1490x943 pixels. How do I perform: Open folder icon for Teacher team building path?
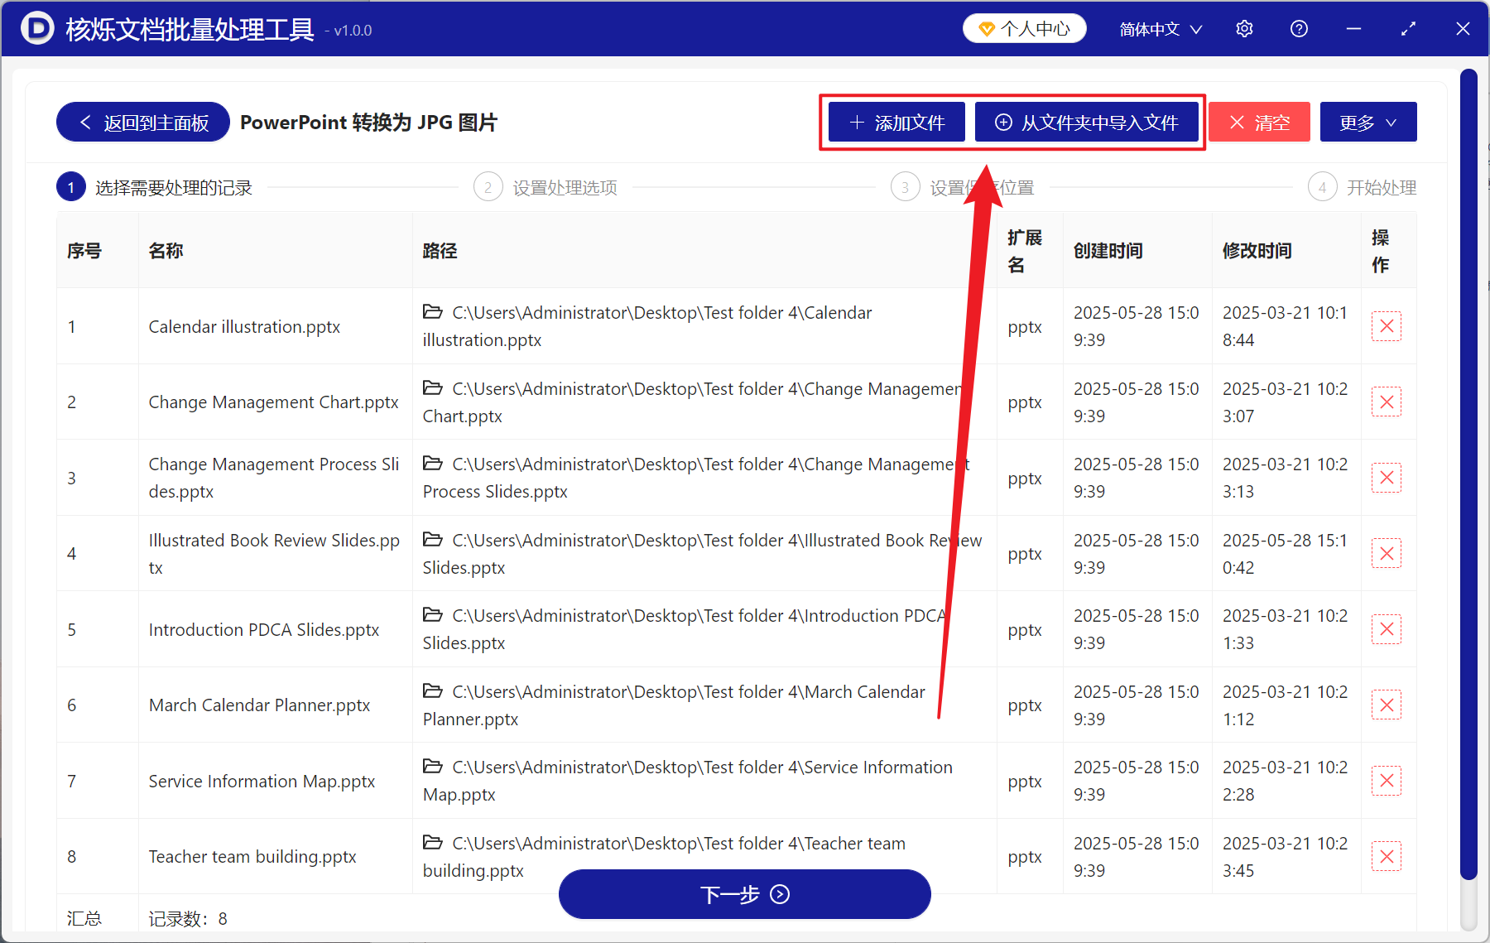[432, 843]
